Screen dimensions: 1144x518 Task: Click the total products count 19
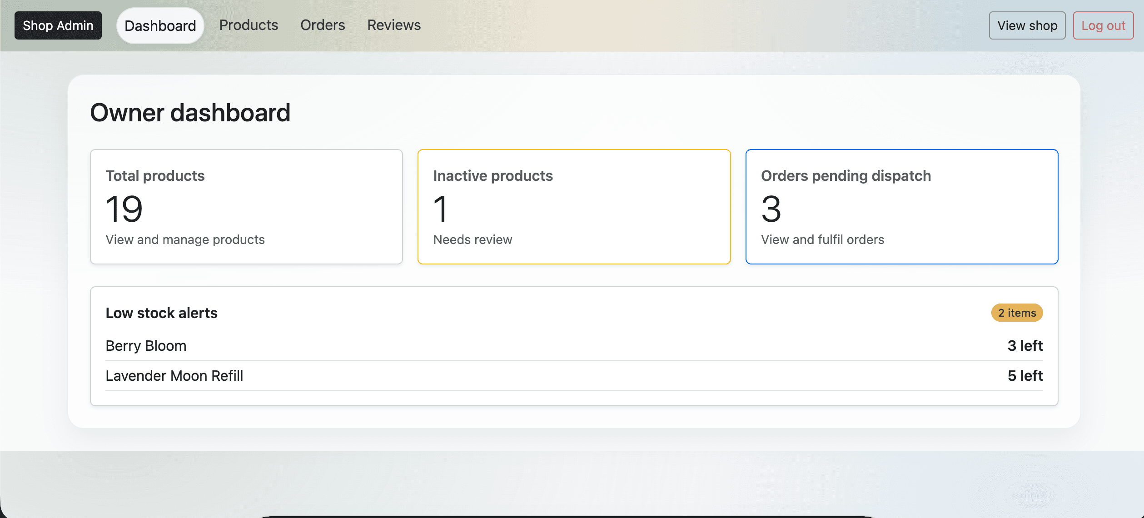[124, 209]
